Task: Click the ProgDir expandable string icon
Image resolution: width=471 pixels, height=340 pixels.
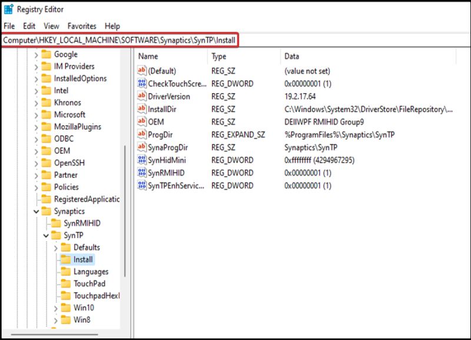Action: click(x=141, y=134)
